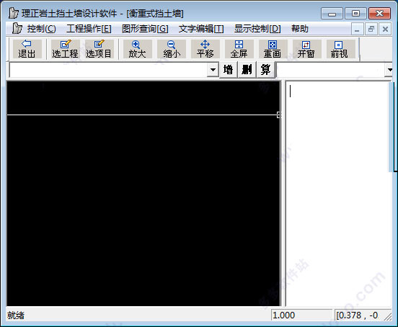398x327 pixels.
Task: Fit view with the 全屏 icon
Action: coord(239,49)
